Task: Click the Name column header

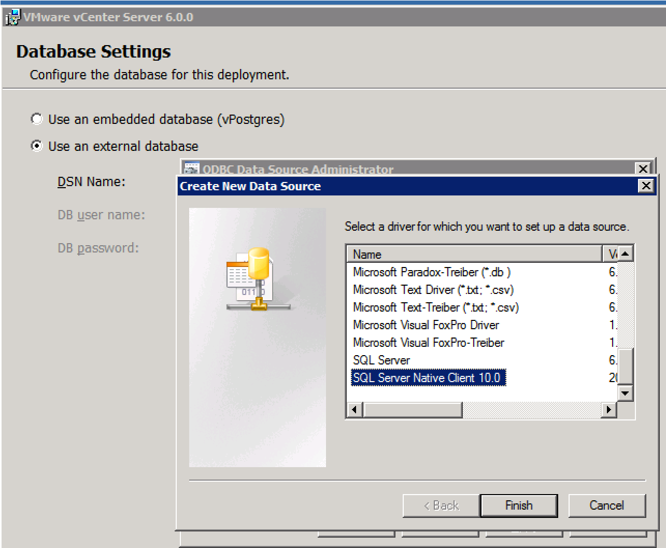Action: pyautogui.click(x=474, y=254)
